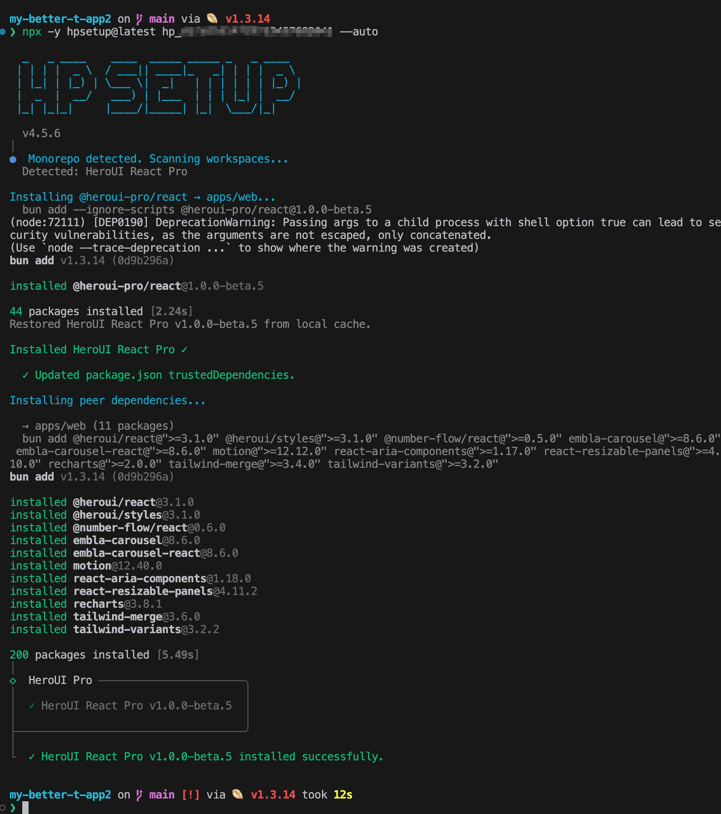Image resolution: width=721 pixels, height=814 pixels.
Task: Click 'Restored HeroUI React Pro' cache line
Action: coord(190,324)
